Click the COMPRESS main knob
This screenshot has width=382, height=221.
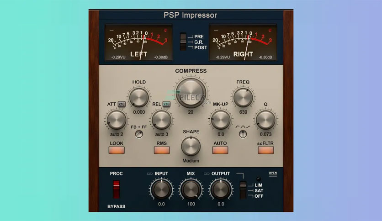[191, 93]
